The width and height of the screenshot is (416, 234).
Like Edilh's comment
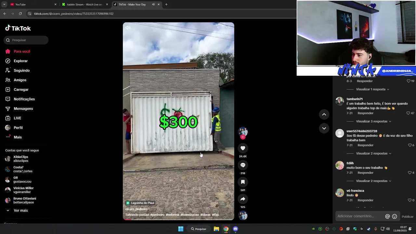click(x=409, y=173)
